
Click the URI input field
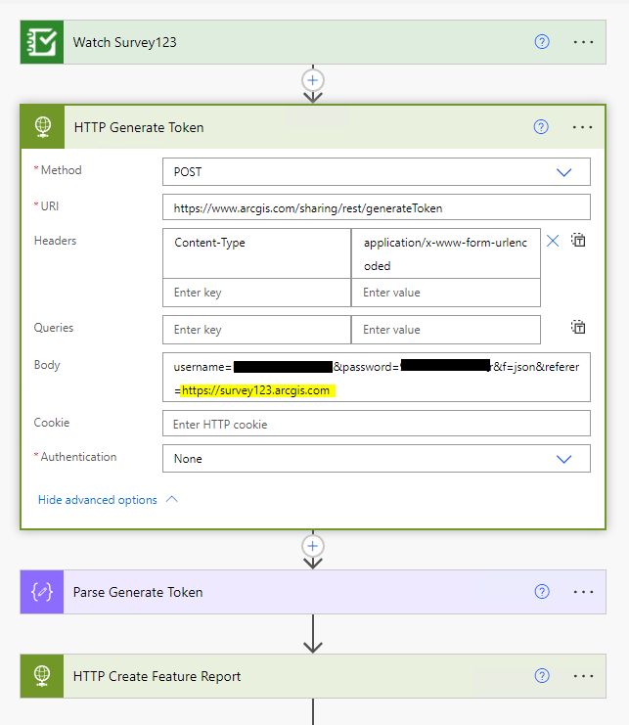coord(376,207)
